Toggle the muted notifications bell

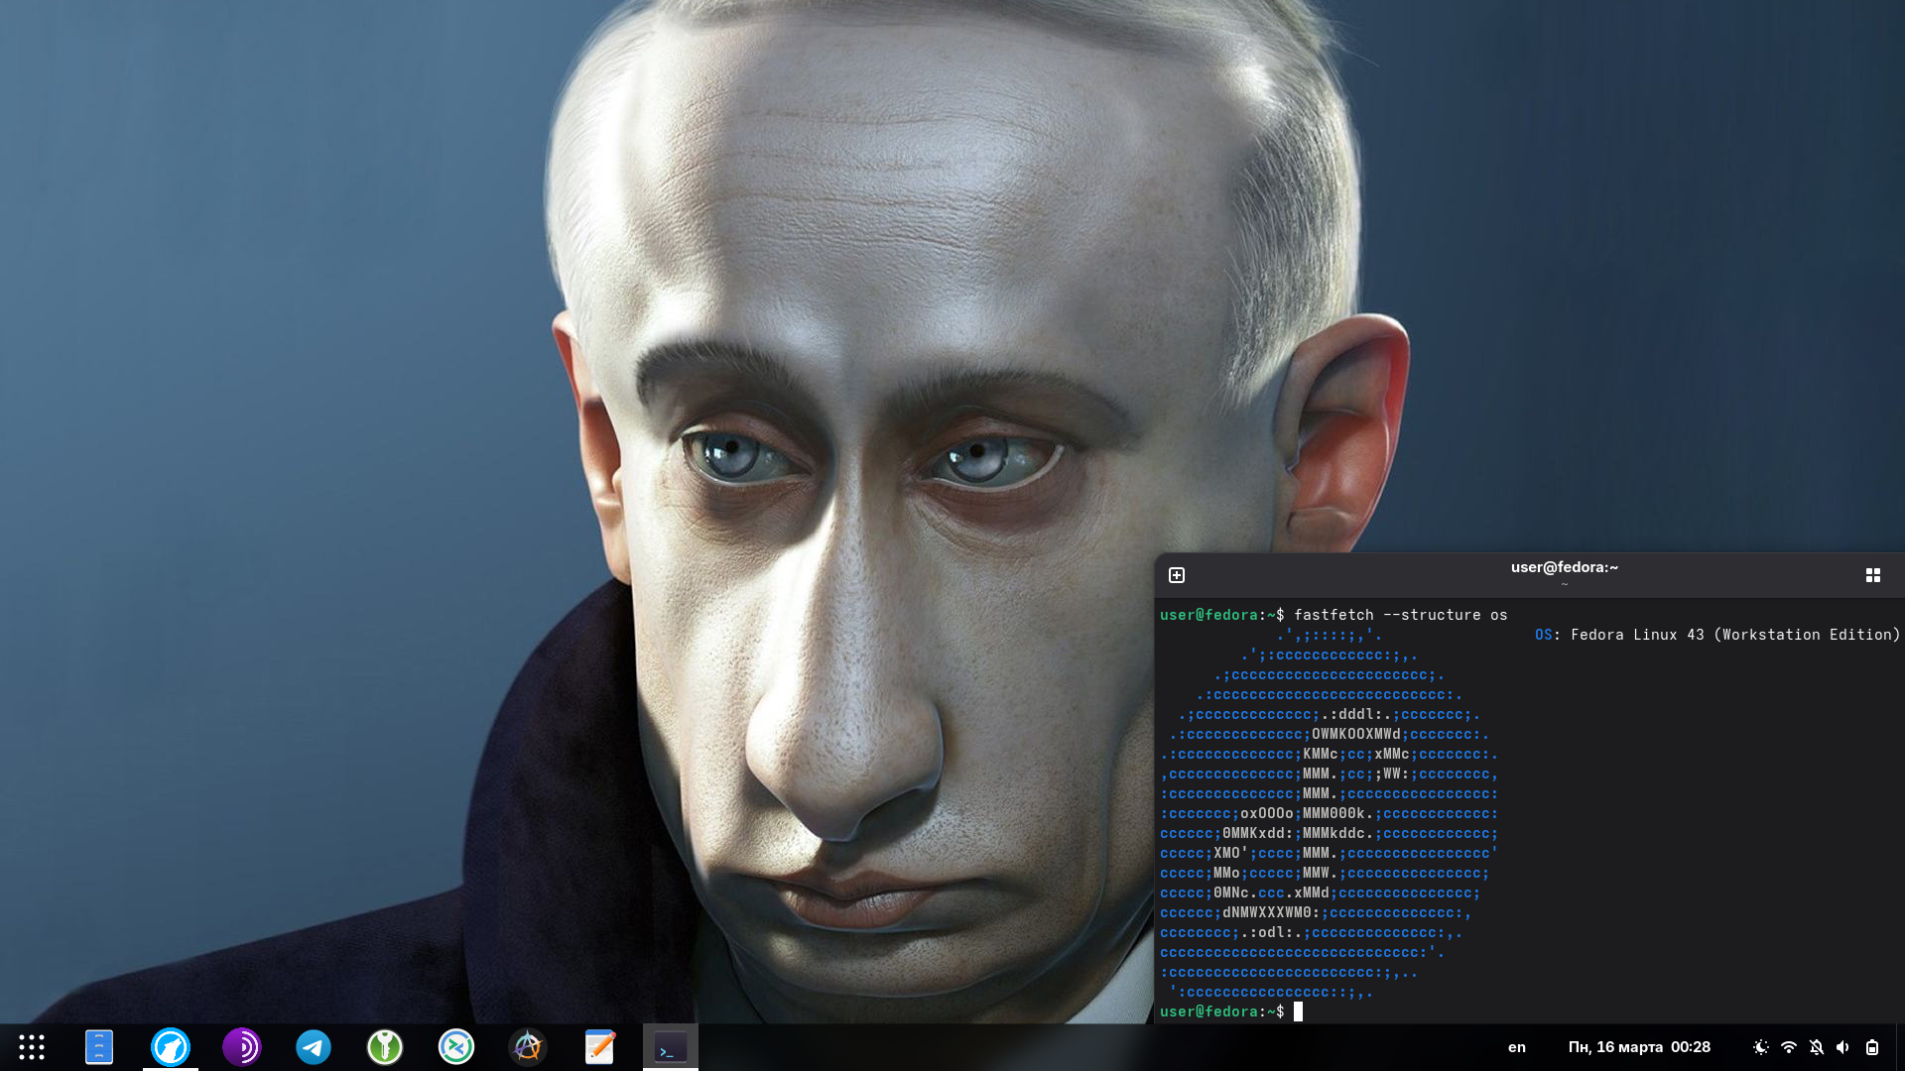point(1816,1047)
